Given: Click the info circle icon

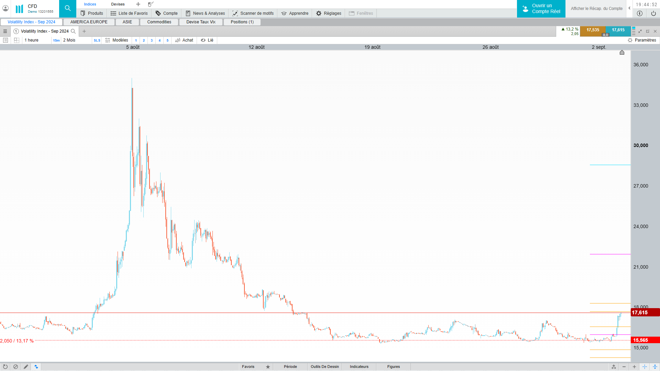Looking at the screenshot, I should click(639, 13).
